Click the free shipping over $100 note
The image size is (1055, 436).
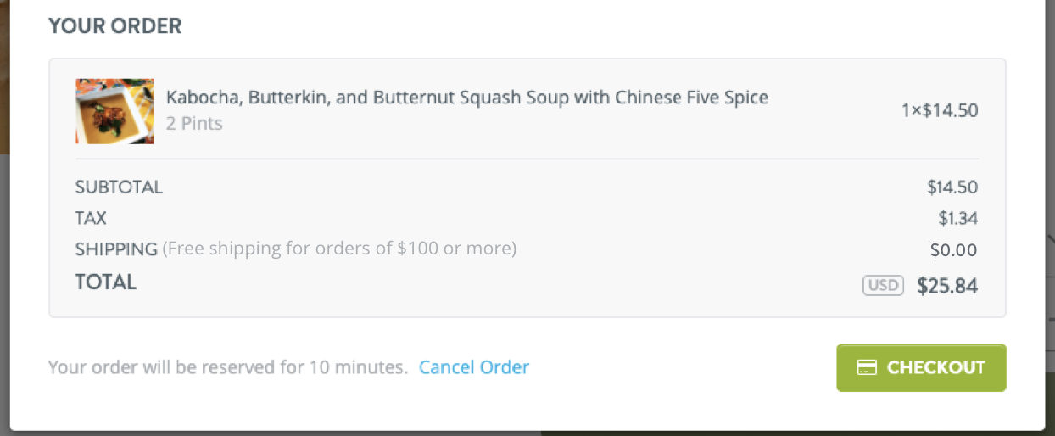point(339,249)
